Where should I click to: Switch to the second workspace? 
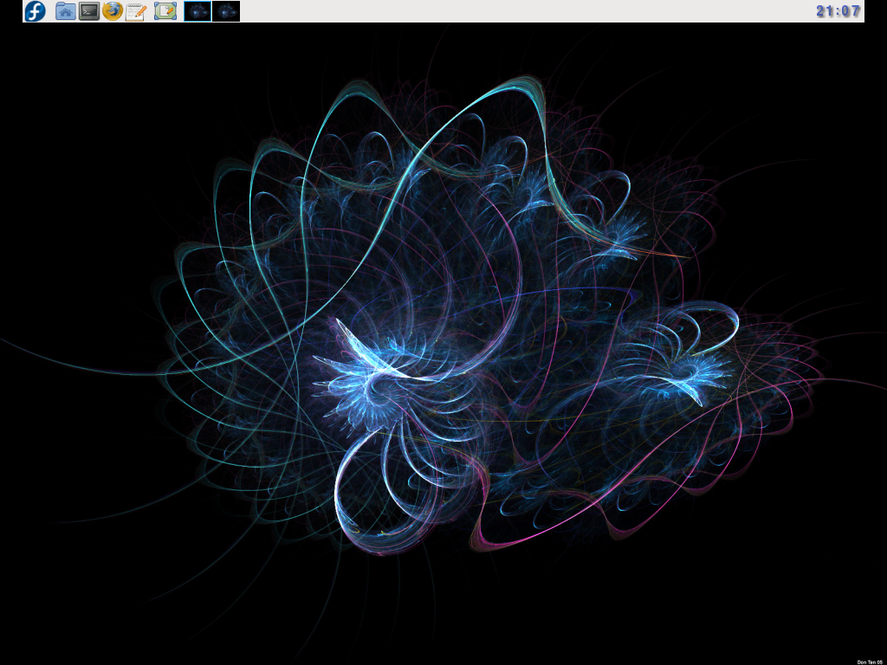225,11
